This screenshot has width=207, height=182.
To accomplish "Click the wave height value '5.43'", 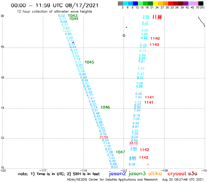I will coord(141,74).
